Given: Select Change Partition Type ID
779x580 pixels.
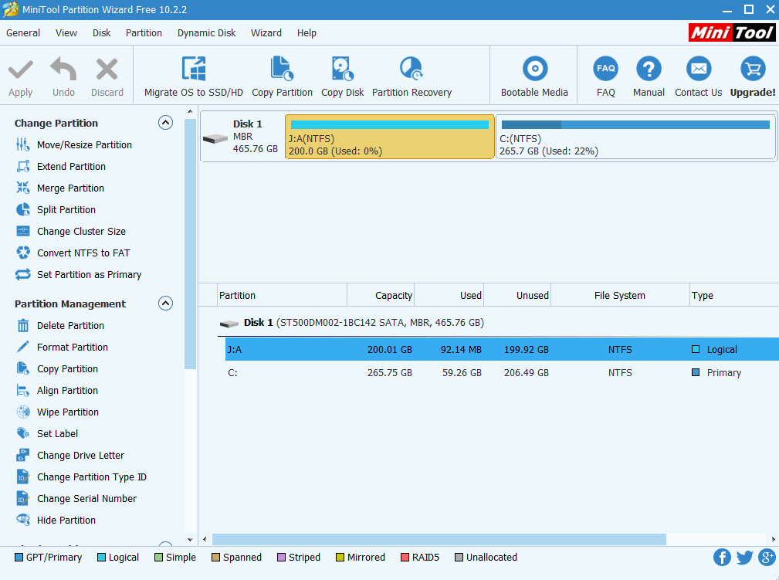Looking at the screenshot, I should pyautogui.click(x=81, y=477).
